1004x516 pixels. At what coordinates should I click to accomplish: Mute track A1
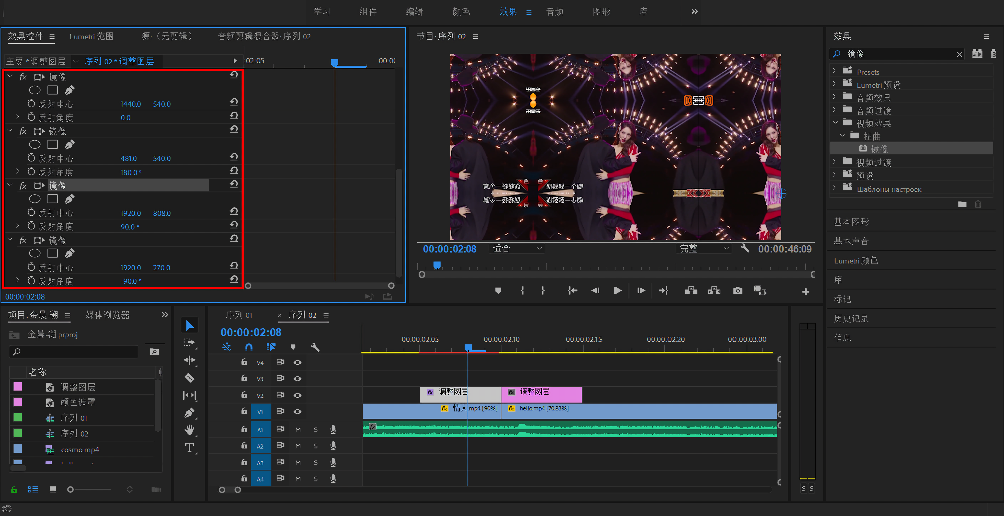298,430
